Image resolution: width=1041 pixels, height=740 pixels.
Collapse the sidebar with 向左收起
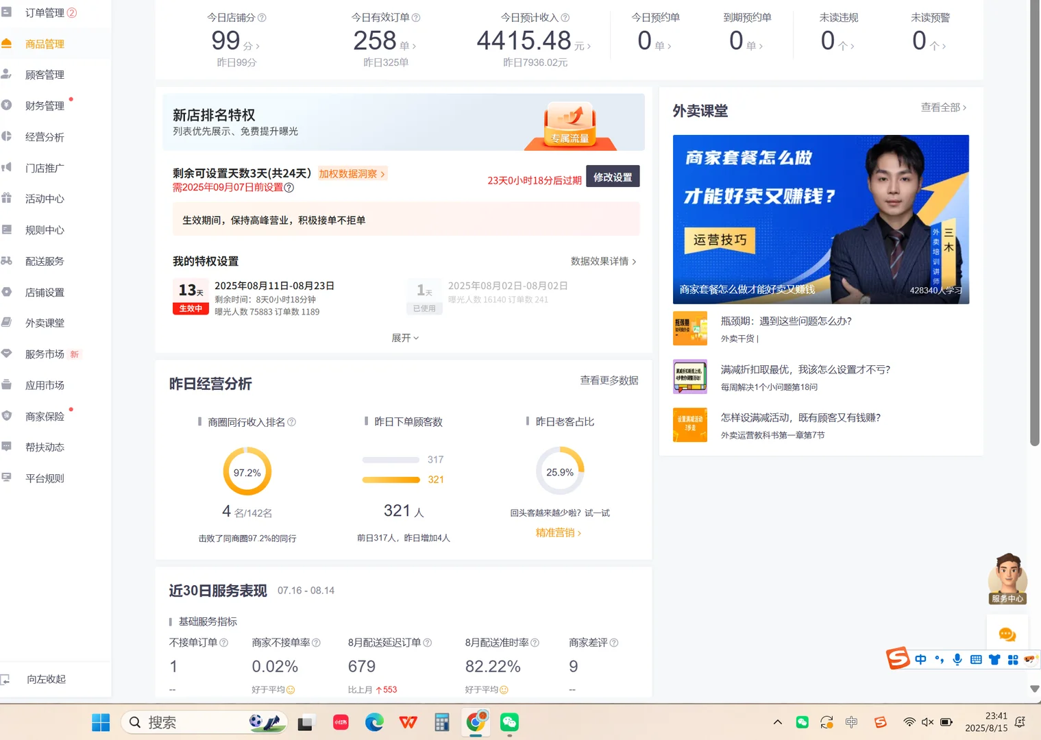point(46,678)
